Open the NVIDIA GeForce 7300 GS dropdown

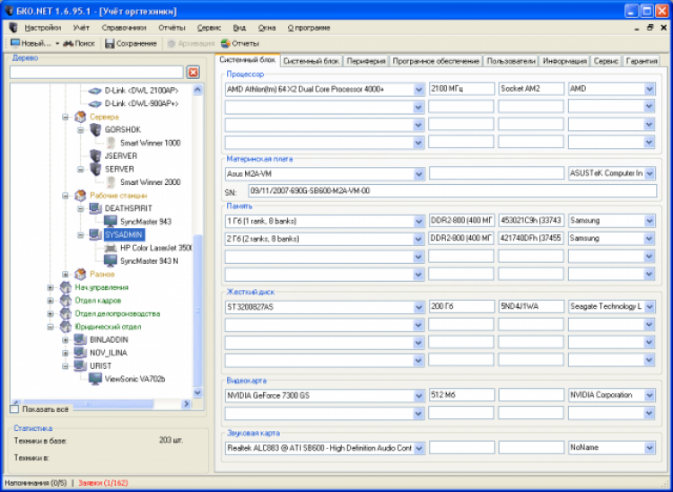(419, 395)
